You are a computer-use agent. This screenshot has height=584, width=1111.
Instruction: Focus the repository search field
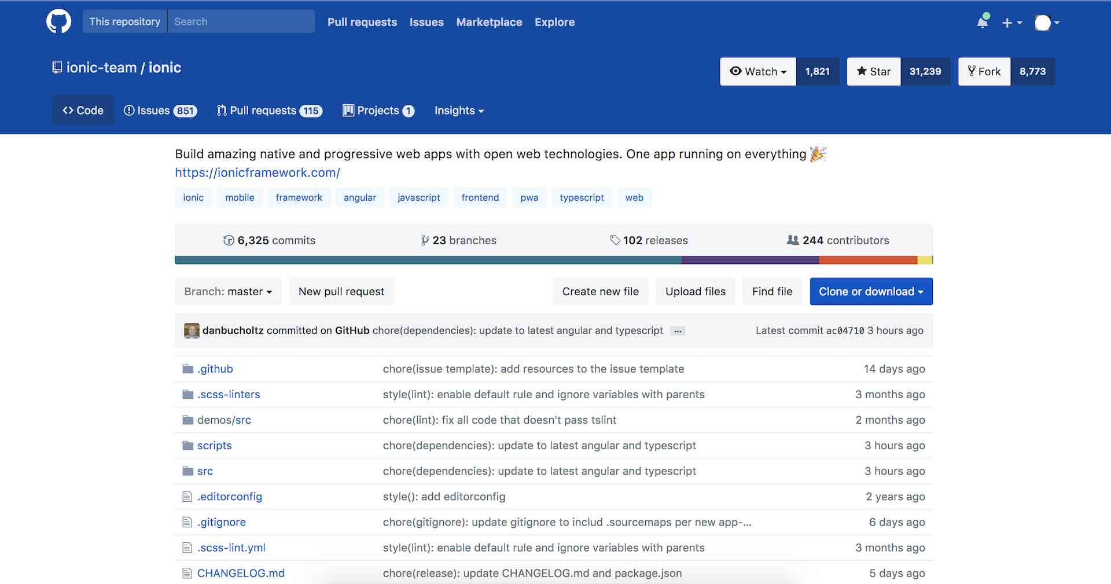click(241, 21)
